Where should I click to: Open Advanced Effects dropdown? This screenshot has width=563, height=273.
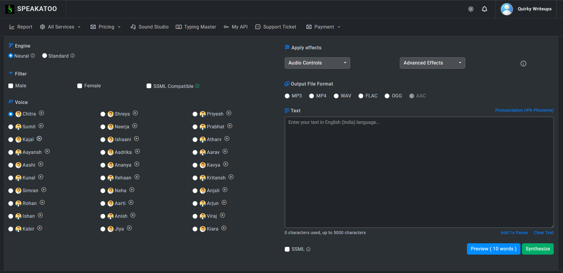[x=432, y=63]
